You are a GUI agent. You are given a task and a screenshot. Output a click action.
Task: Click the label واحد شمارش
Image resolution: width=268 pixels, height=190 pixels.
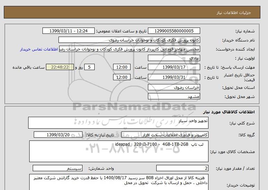(101, 169)
